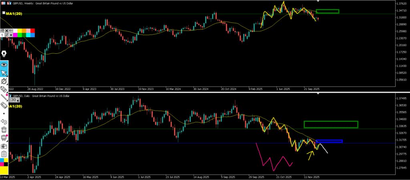Select the dot size option in the palette
410x180 pixels.
11,35
